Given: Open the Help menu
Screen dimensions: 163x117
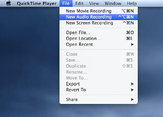Looking at the screenshot, I should coord(132,3).
